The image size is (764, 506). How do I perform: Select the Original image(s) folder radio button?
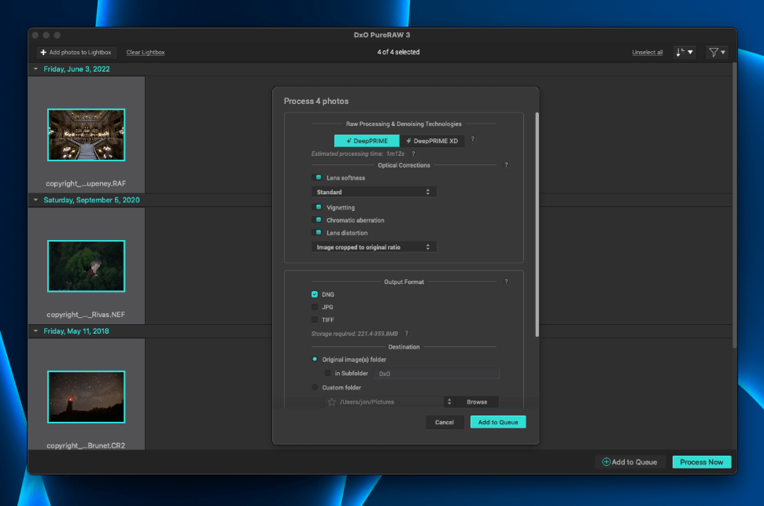point(315,360)
